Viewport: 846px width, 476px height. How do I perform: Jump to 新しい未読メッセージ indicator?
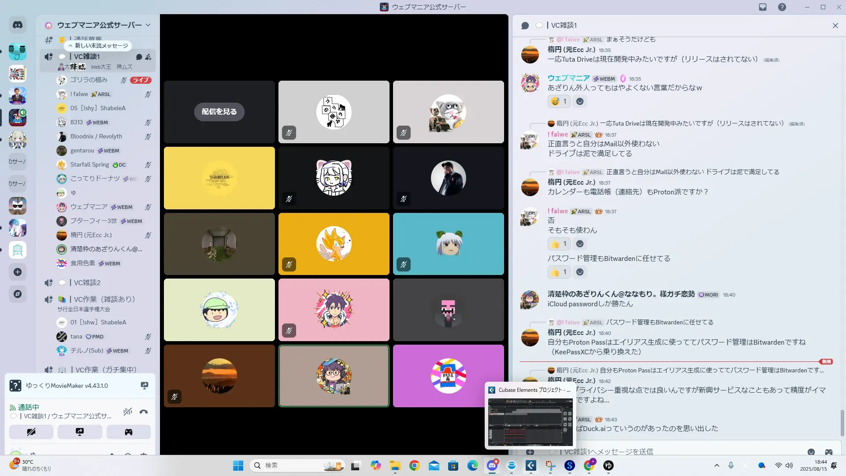pyautogui.click(x=99, y=45)
